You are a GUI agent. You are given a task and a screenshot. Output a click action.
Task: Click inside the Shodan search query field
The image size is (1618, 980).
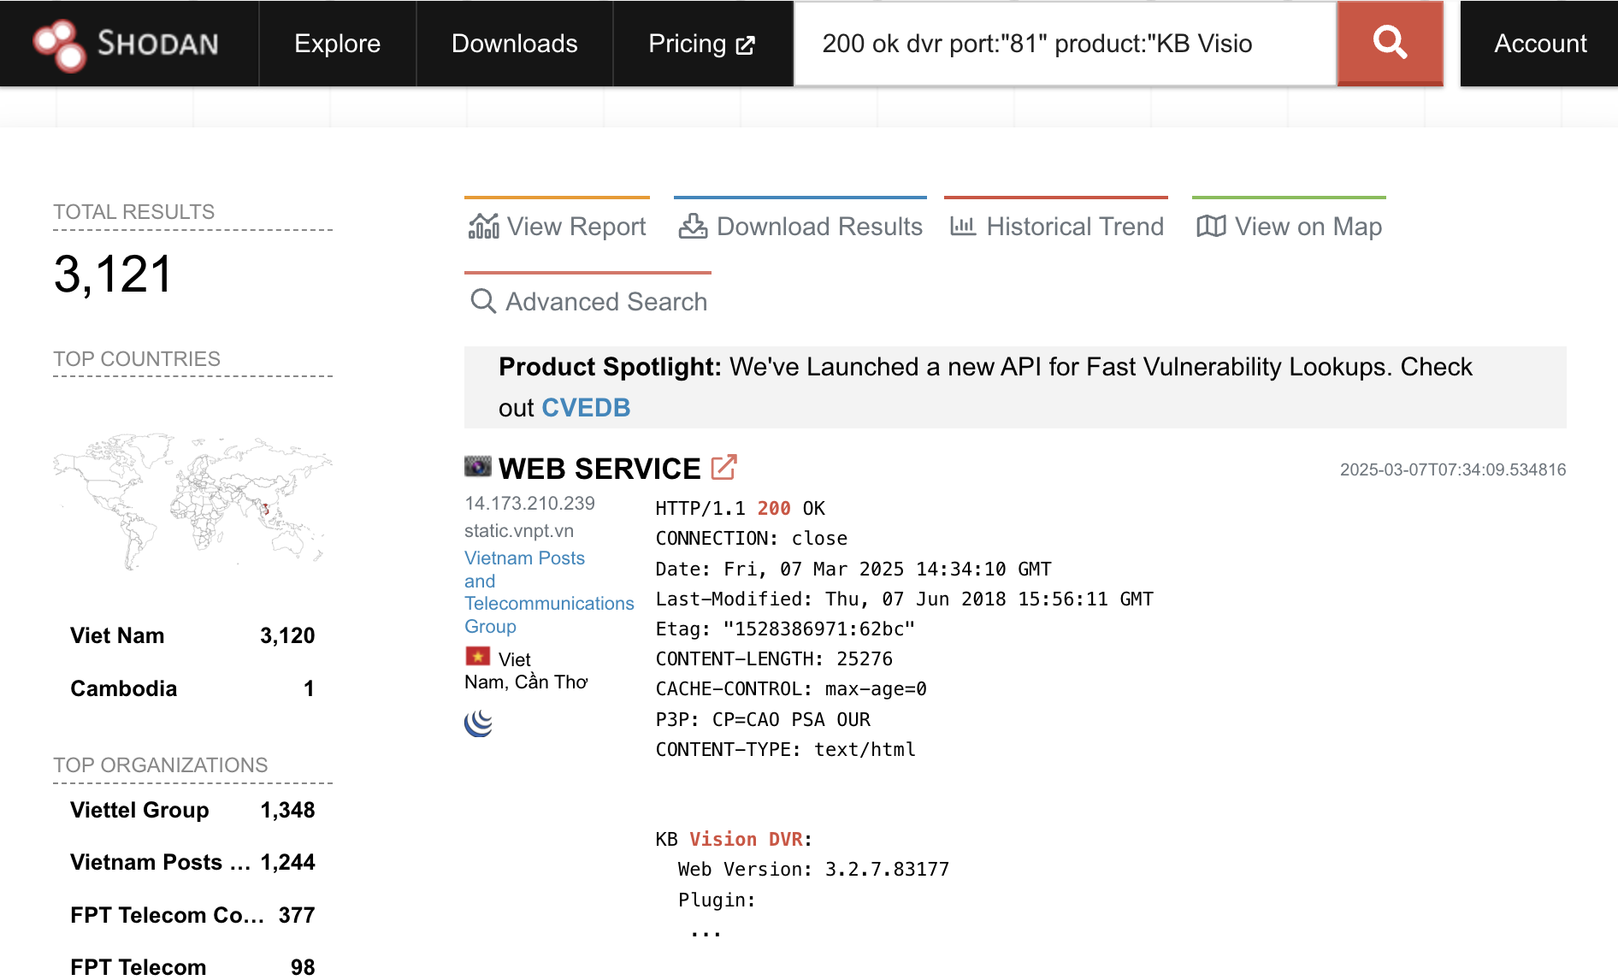click(x=1065, y=44)
